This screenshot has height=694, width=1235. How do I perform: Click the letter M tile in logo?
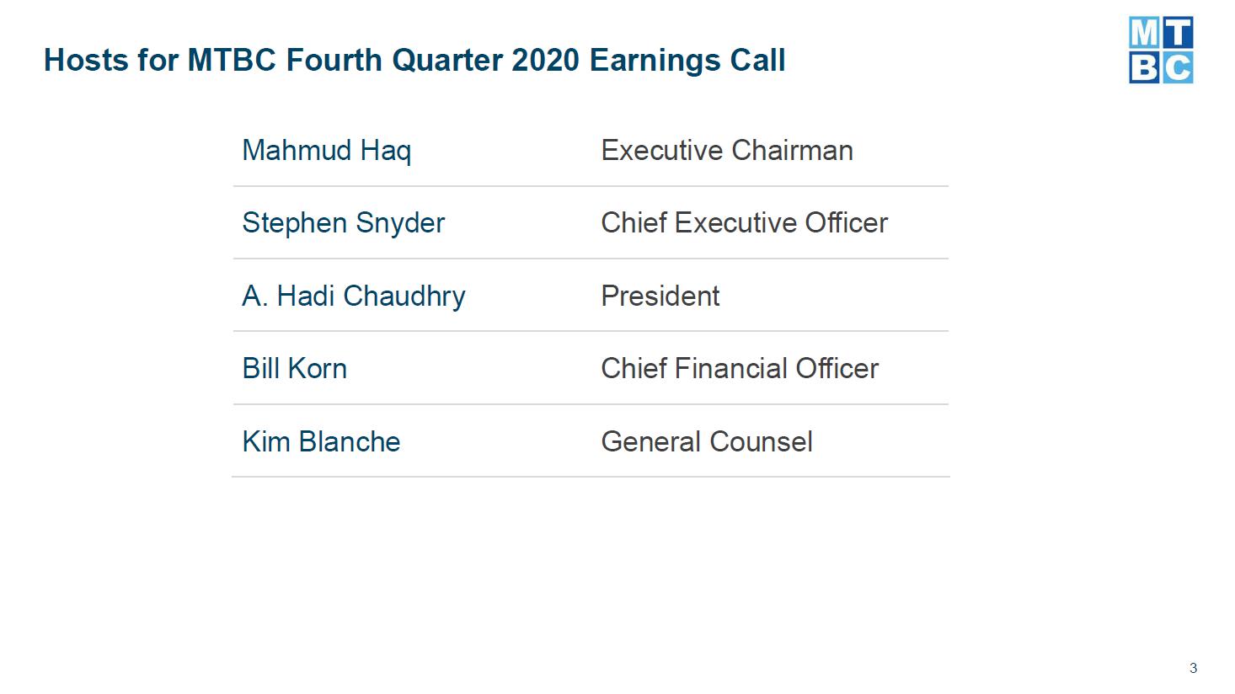1144,33
